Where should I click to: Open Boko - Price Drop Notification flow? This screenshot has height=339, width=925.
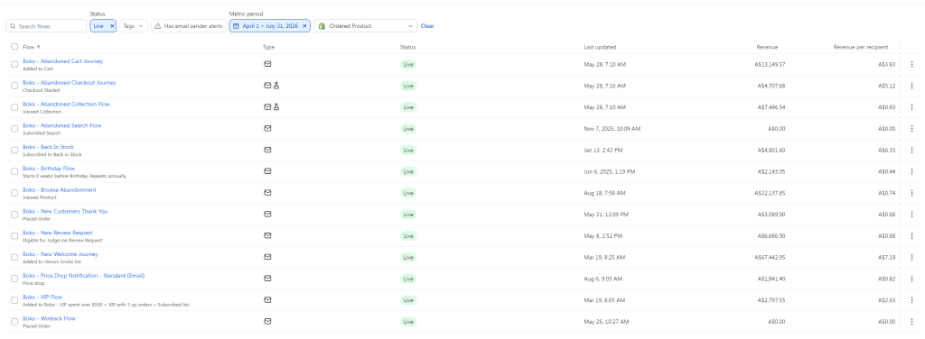(83, 276)
